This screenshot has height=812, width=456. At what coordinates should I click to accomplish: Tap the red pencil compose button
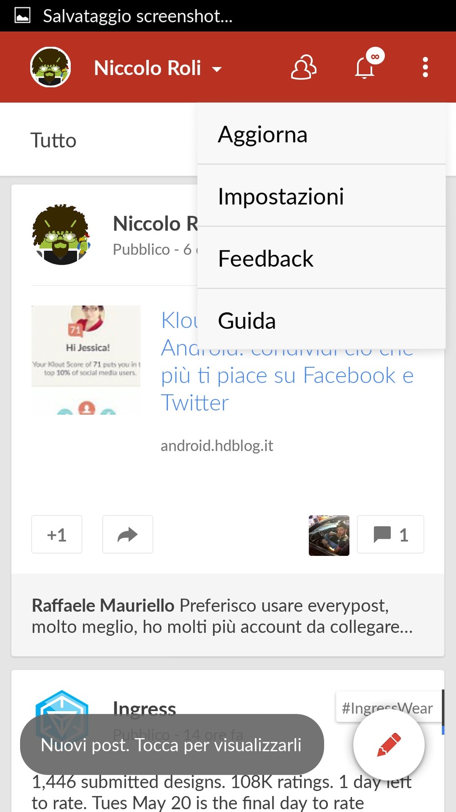coord(389,745)
